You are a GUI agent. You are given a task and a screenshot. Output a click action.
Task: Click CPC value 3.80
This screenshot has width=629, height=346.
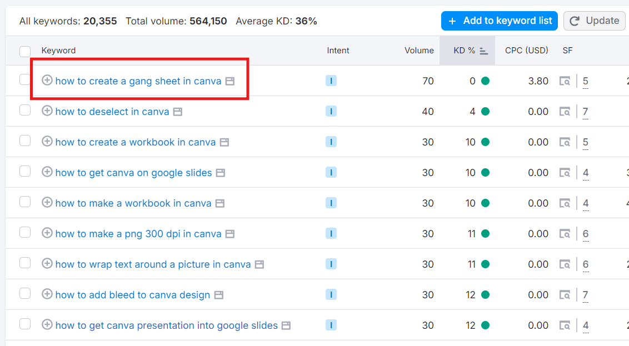538,81
